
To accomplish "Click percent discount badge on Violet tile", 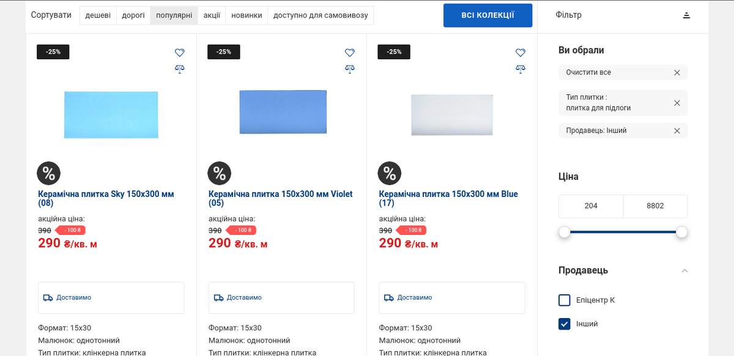I will click(x=220, y=173).
